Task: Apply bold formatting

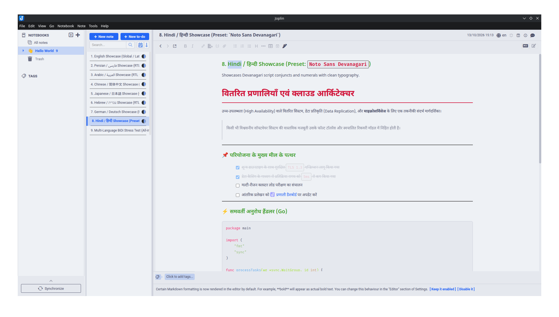Action: [185, 46]
